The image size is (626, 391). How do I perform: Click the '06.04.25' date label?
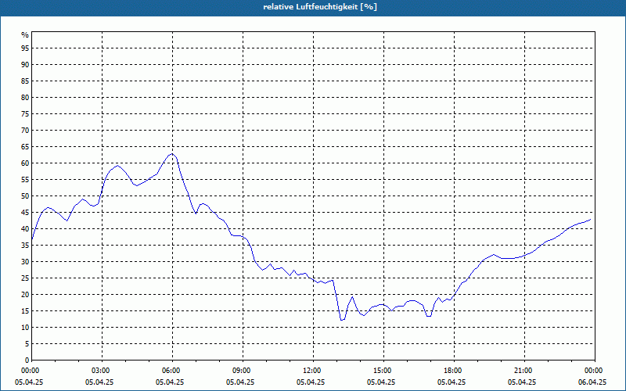592,382
